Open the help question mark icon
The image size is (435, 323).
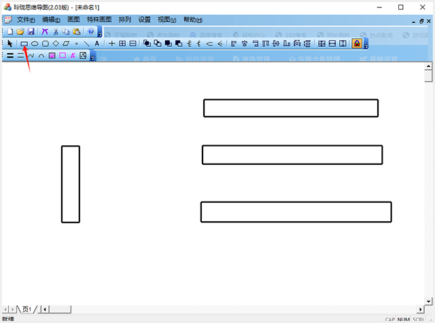click(91, 31)
